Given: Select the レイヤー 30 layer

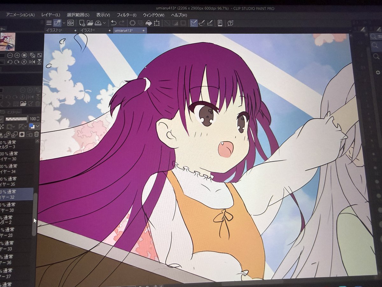Looking at the screenshot, I should 17,156.
